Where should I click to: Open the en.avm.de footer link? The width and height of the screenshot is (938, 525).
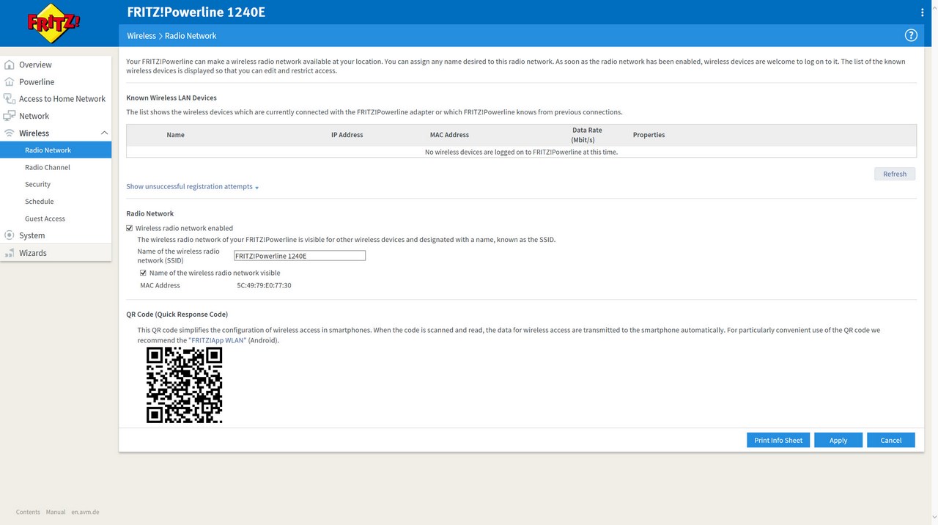[x=85, y=512]
